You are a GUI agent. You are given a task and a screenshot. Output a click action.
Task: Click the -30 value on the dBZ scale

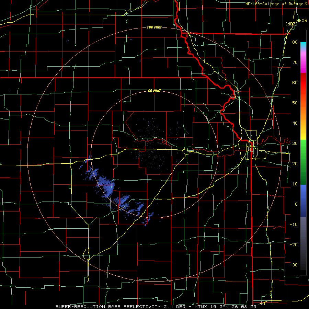[294, 265]
